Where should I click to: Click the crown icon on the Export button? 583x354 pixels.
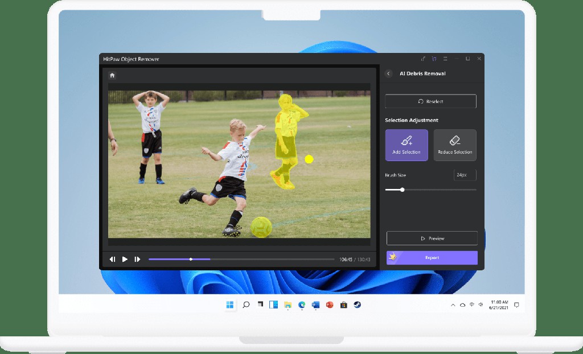[x=393, y=258]
